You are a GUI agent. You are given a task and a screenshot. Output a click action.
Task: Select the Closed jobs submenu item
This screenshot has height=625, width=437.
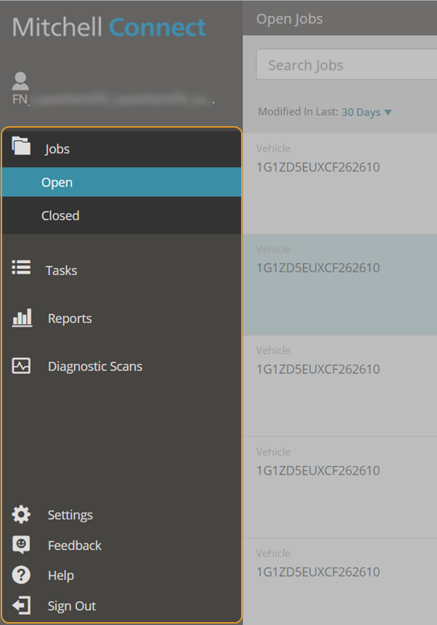(x=122, y=216)
